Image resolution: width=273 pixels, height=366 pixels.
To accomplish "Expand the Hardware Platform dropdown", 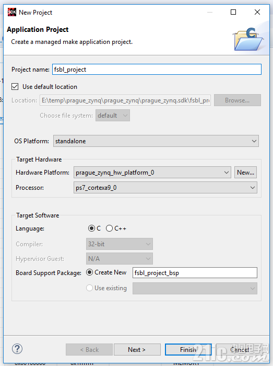I will click(x=152, y=173).
